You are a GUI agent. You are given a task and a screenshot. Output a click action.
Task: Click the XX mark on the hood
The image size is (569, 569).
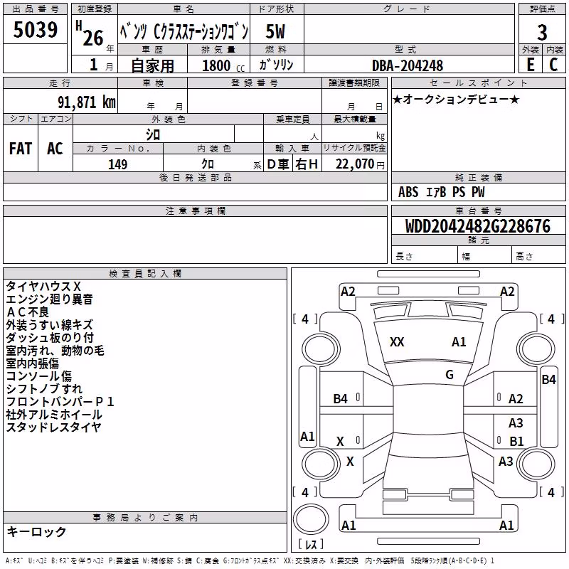click(397, 342)
